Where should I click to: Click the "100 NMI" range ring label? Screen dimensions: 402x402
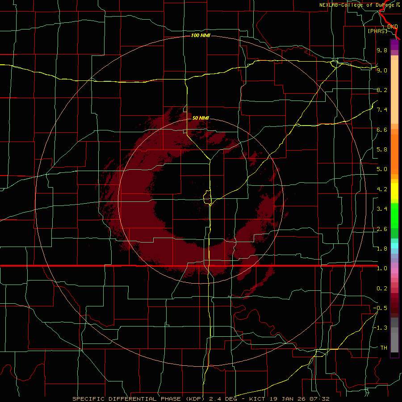201,35
